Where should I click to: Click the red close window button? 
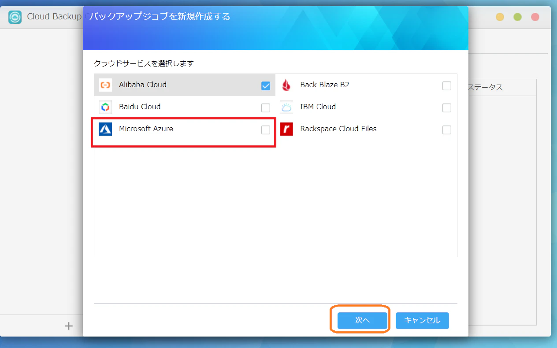tap(535, 17)
